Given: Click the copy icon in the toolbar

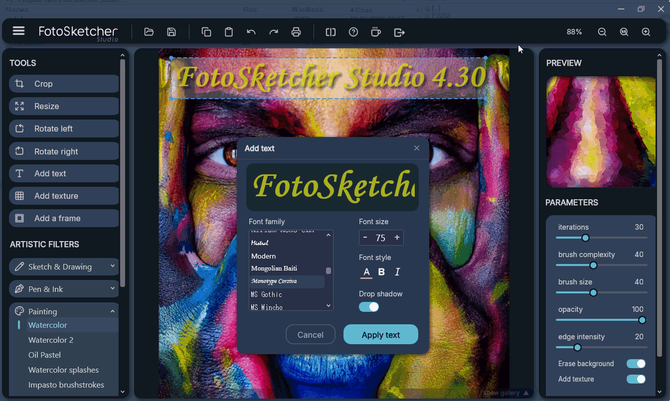Looking at the screenshot, I should (206, 32).
